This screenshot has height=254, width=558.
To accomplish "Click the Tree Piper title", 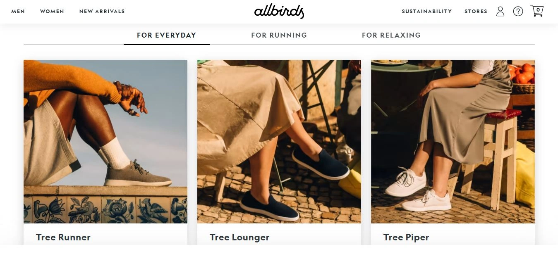I will tap(406, 237).
